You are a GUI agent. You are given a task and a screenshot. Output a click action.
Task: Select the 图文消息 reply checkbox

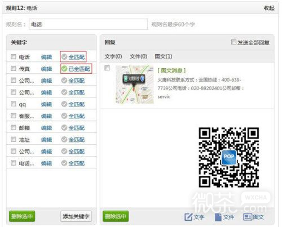click(x=107, y=68)
